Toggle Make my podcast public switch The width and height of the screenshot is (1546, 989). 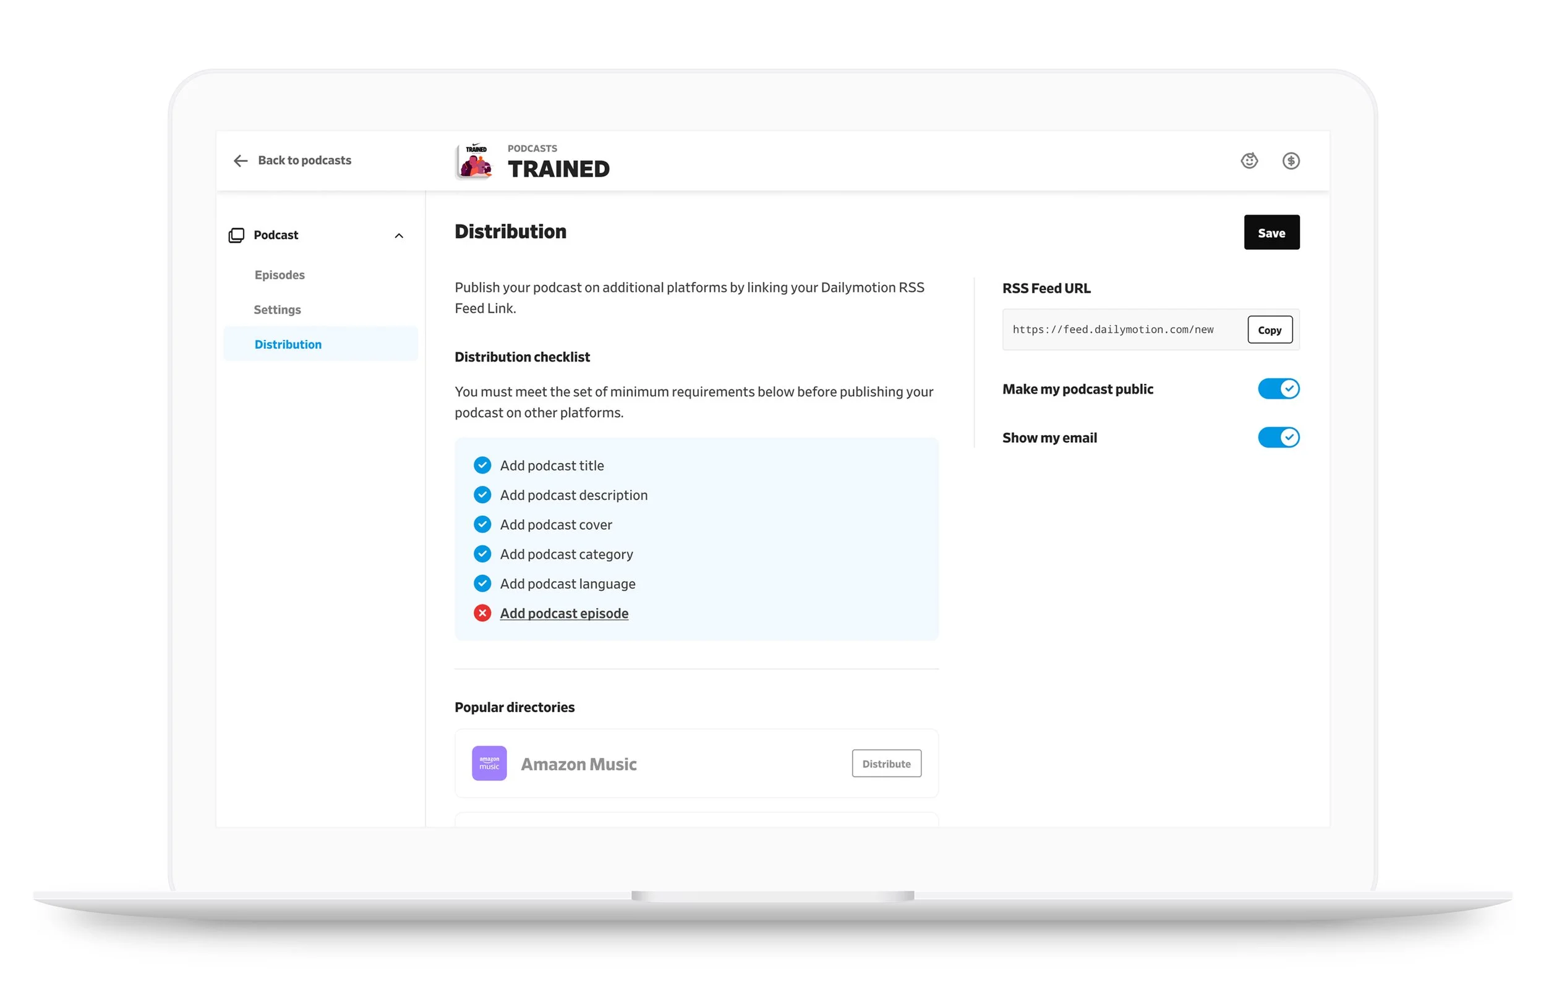[x=1278, y=389]
